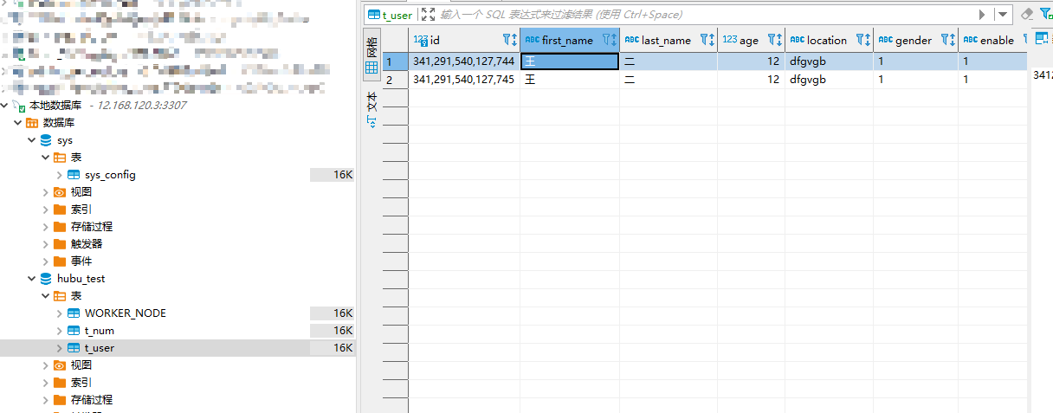This screenshot has height=413, width=1053.
Task: Open the filter history dropdown arrow
Action: click(x=1003, y=14)
